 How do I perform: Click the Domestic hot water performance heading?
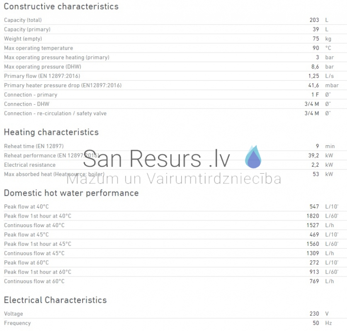coord(71,193)
